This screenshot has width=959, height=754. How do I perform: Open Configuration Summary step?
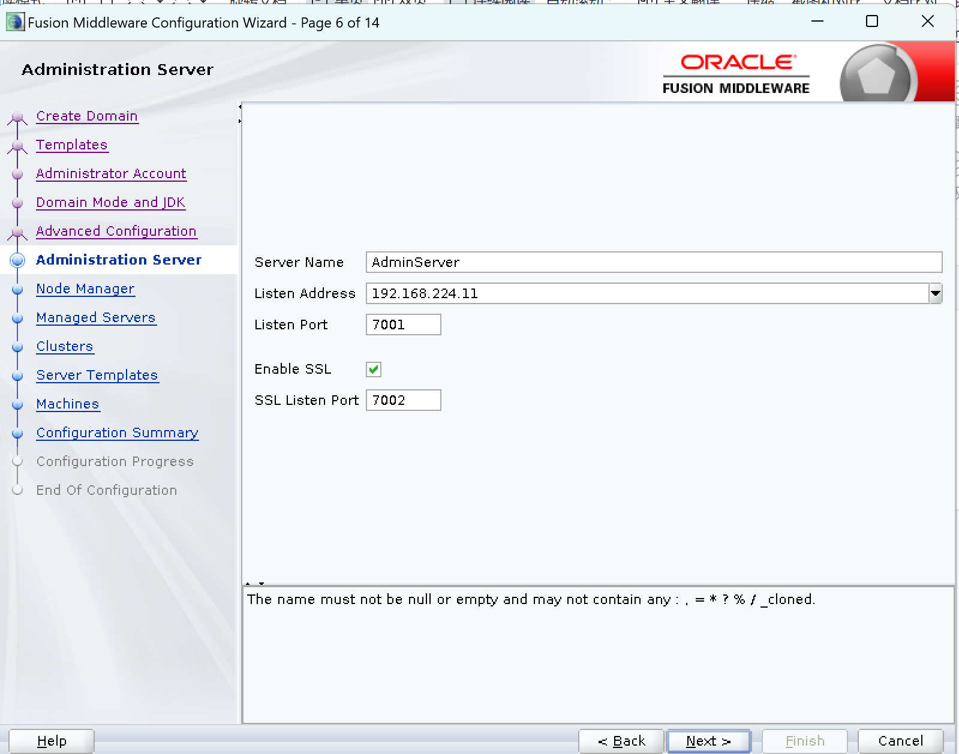[118, 432]
